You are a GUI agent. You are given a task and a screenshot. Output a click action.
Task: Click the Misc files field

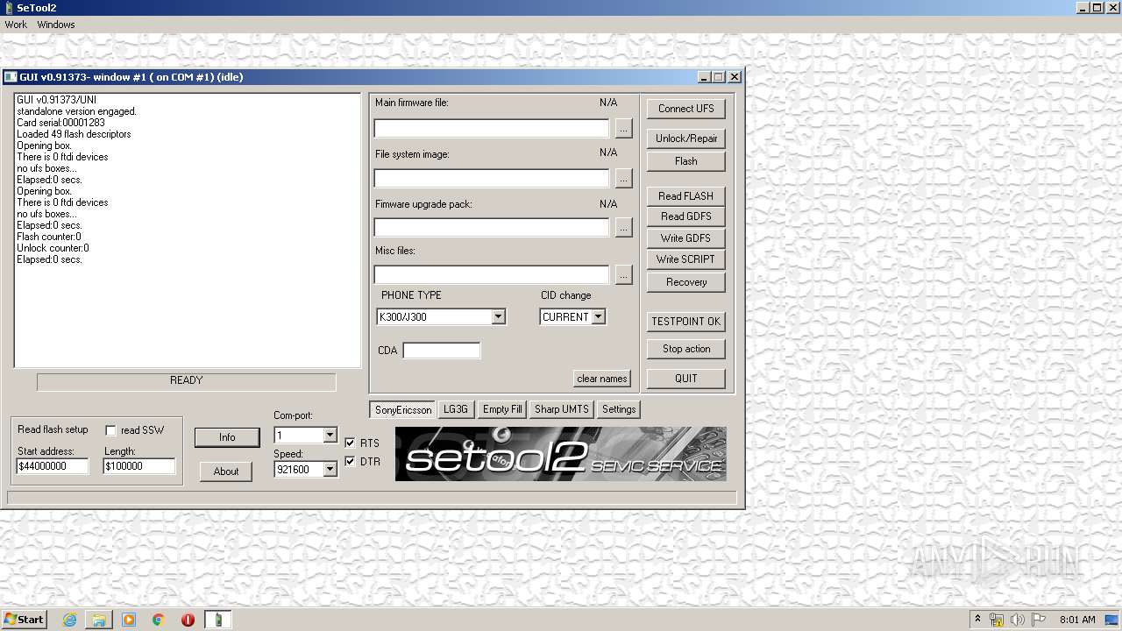pyautogui.click(x=492, y=274)
